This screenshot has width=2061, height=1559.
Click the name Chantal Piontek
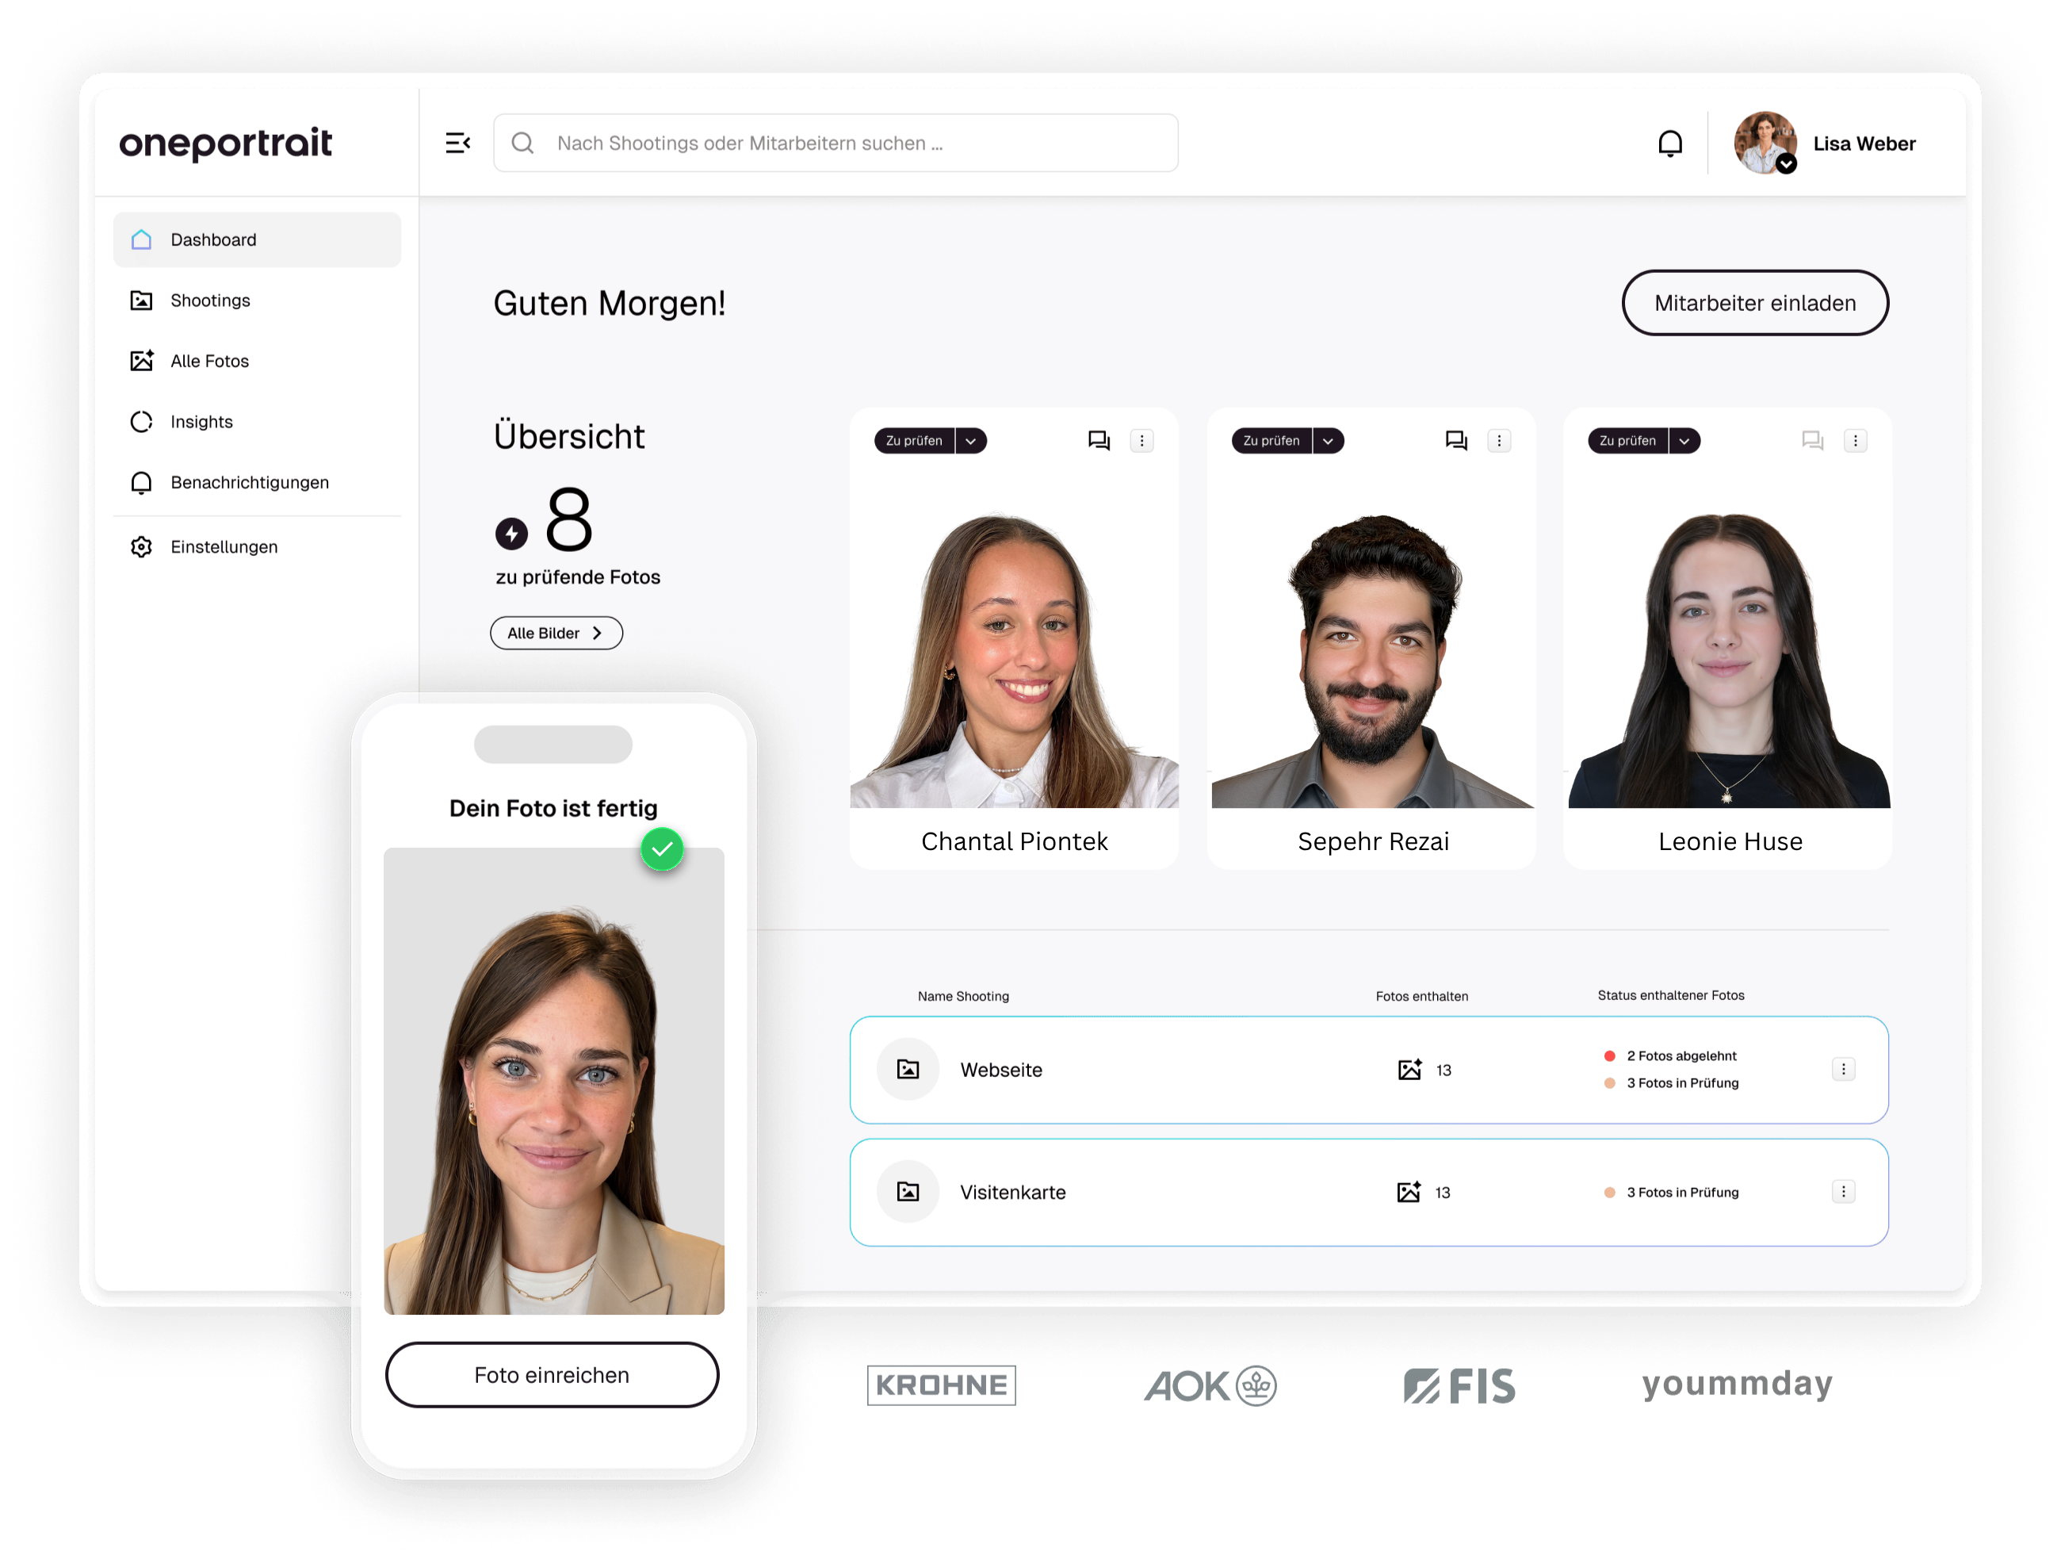click(1014, 841)
